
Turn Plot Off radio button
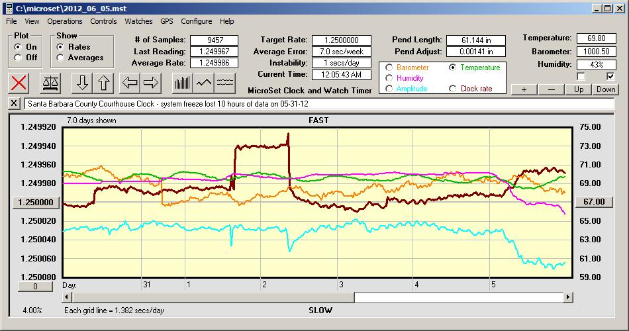point(18,58)
